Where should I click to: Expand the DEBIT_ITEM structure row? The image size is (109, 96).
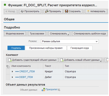point(12,77)
